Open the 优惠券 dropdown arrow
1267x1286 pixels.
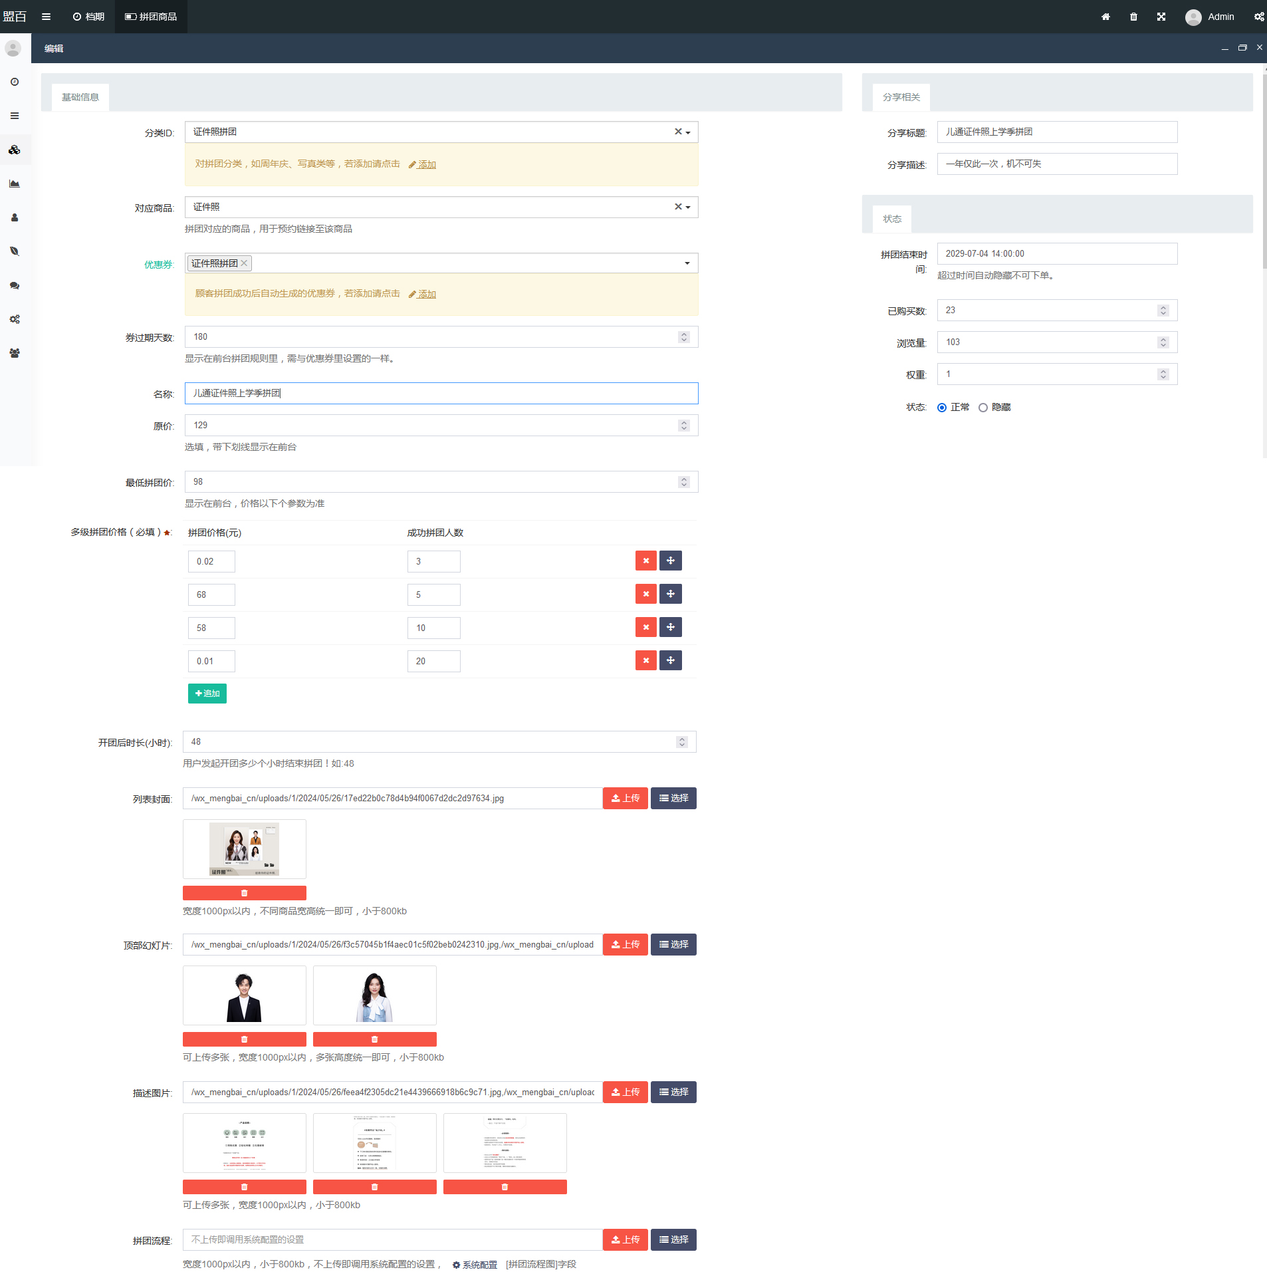pos(687,263)
